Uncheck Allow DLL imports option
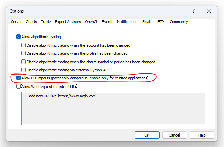Screen dimensions: 224x147 click(x=18, y=78)
